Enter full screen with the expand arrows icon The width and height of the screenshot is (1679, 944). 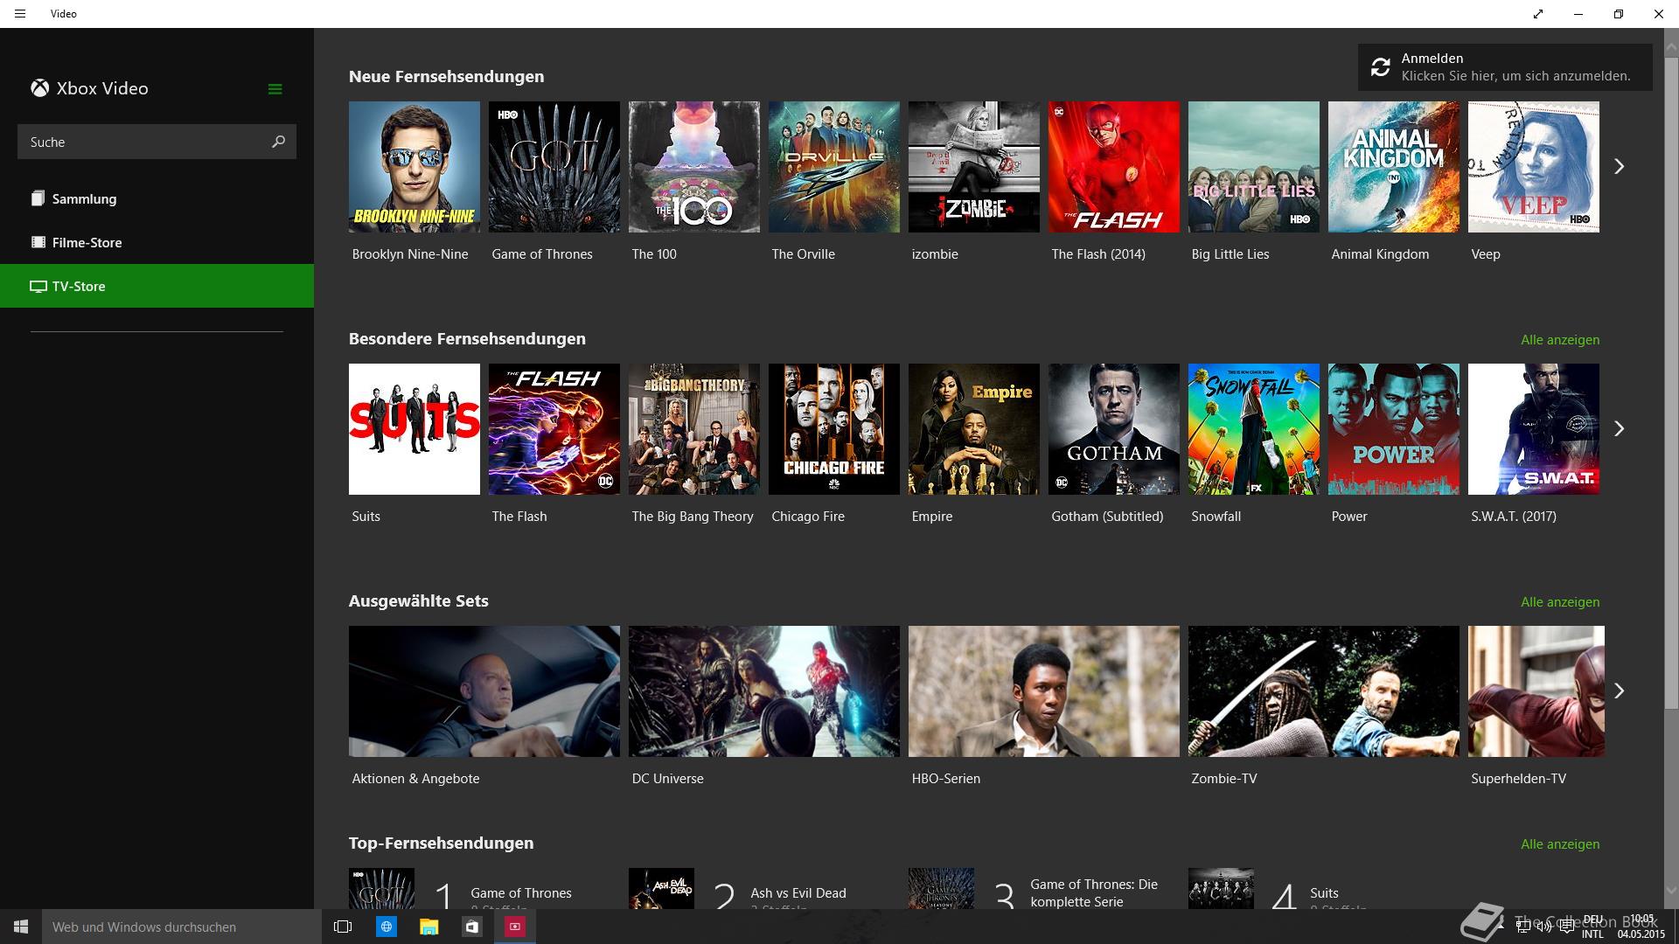(x=1538, y=14)
